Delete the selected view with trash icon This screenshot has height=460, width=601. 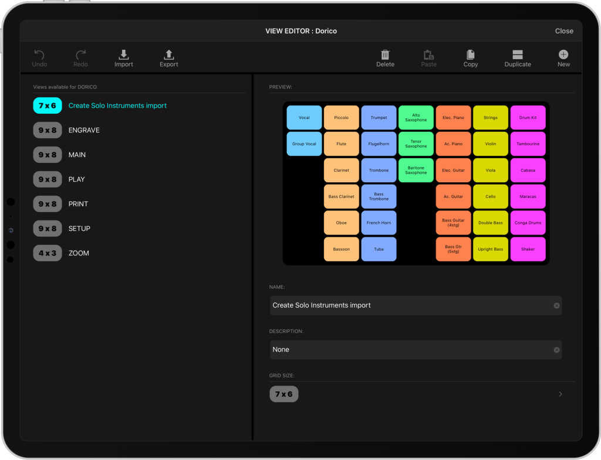point(385,55)
